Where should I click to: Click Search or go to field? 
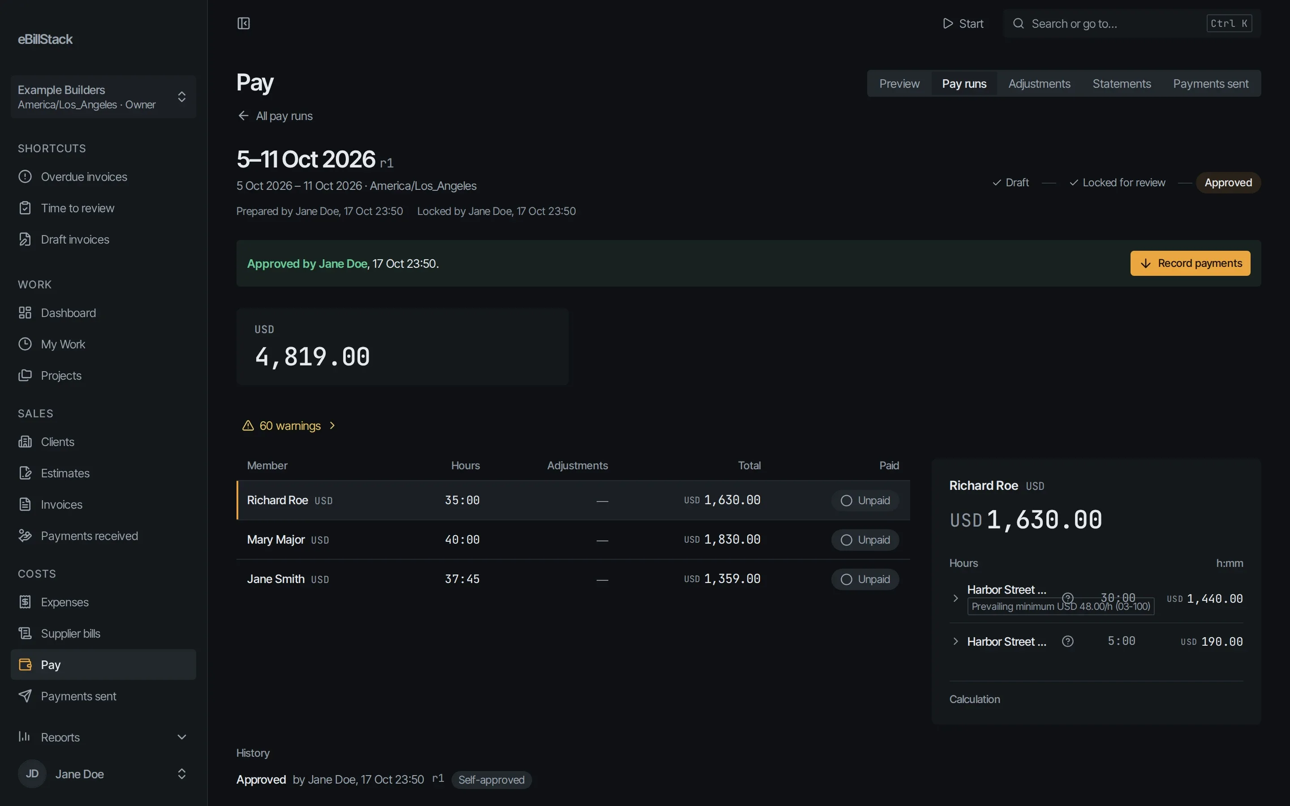(x=1132, y=23)
